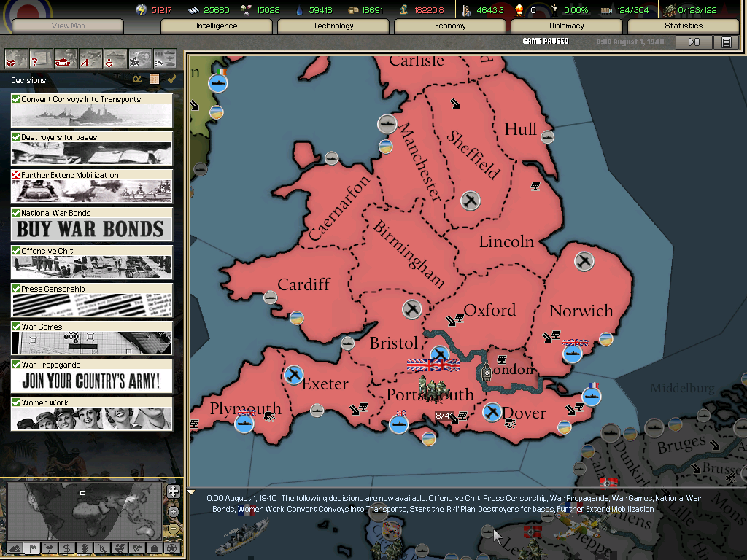The height and width of the screenshot is (560, 747).
Task: Click the Cardiff province label
Action: [303, 284]
